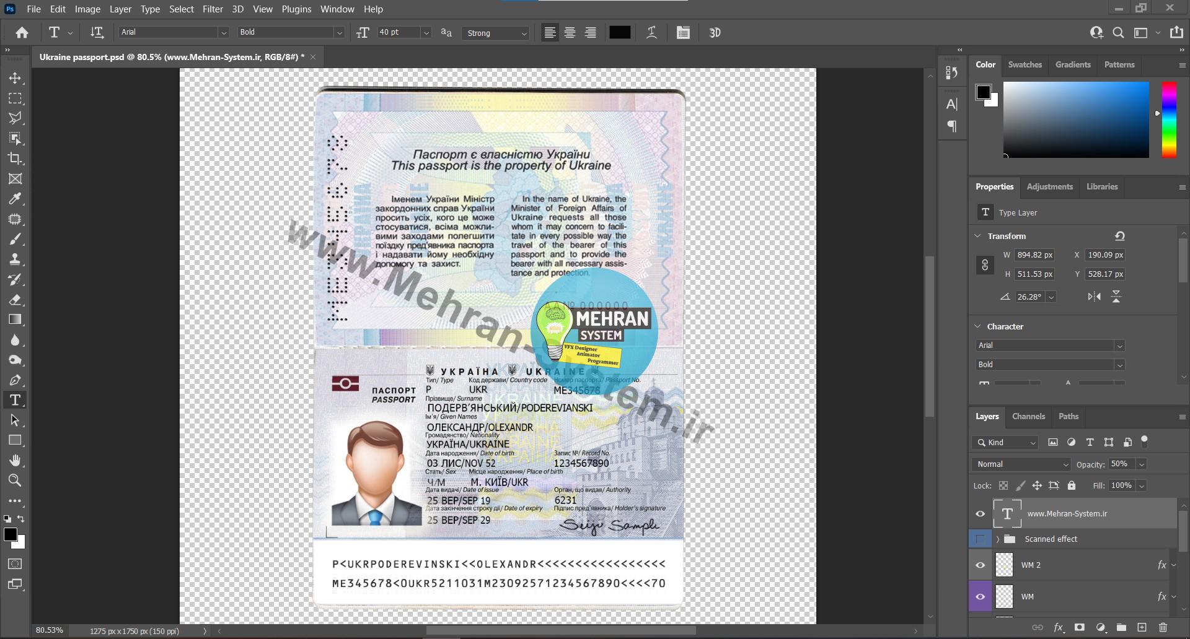Open the font family dropdown in options bar
1190x639 pixels.
click(223, 33)
